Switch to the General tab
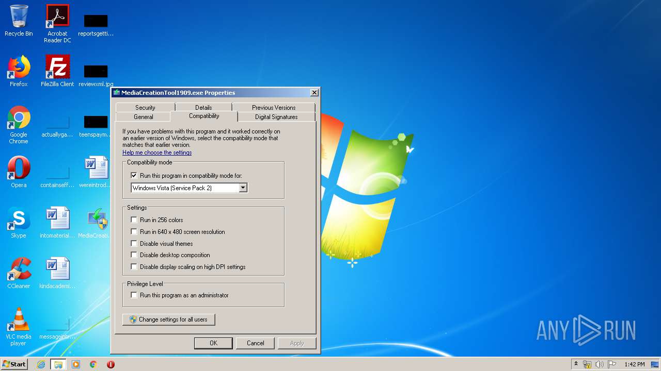Viewport: 661px width, 371px height. [144, 117]
